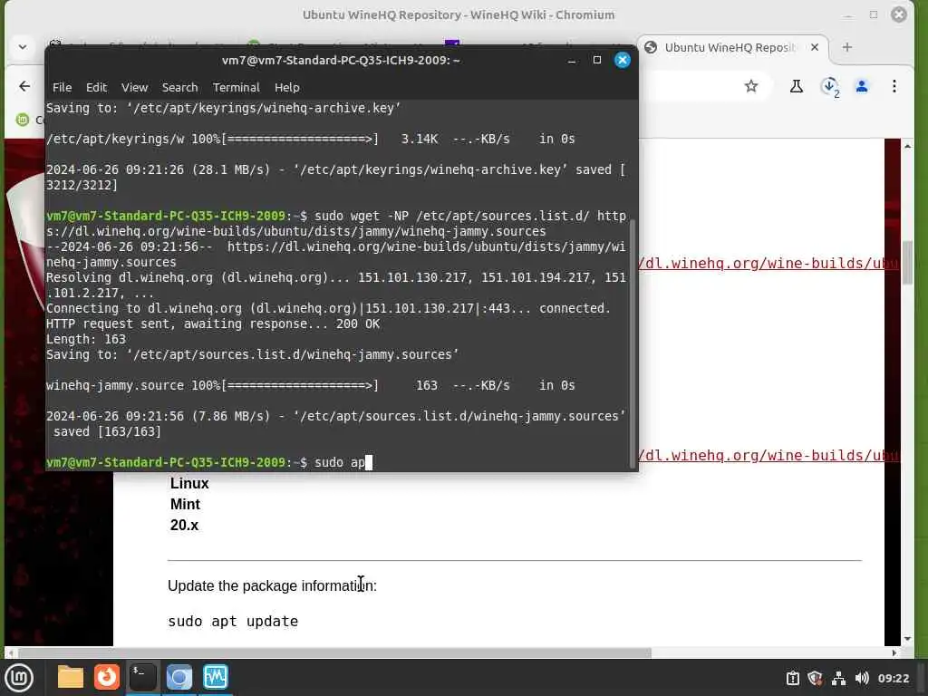Click the 'sudo apt update' command text

(233, 622)
